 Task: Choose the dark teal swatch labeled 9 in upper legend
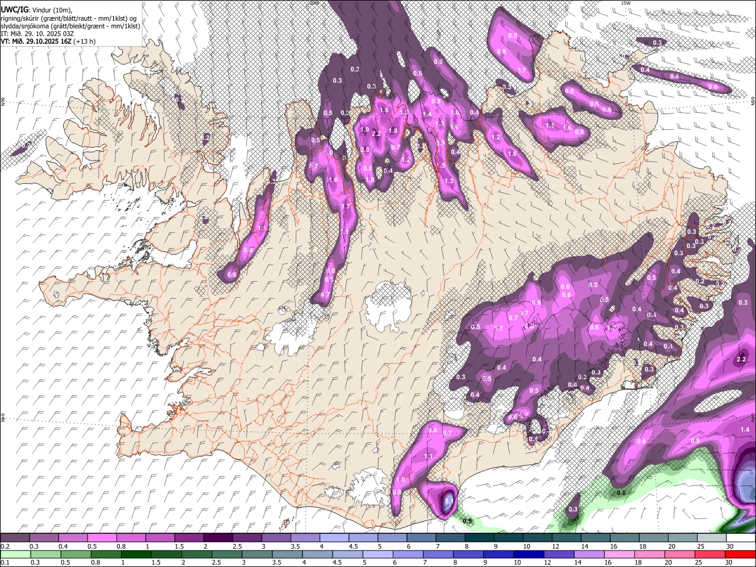pos(508,537)
